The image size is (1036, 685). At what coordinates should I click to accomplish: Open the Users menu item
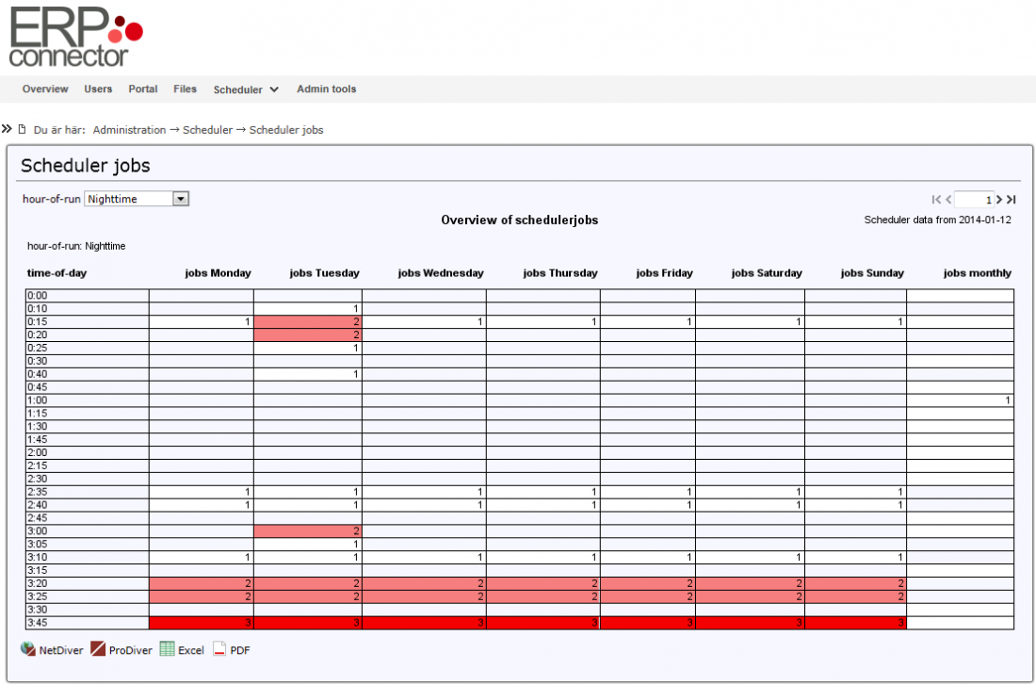coord(98,90)
